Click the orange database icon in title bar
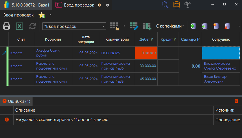This screenshot has width=242, height=138. [177, 5]
